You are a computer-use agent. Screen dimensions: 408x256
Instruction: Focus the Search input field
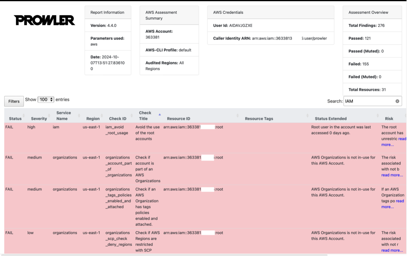click(x=372, y=101)
